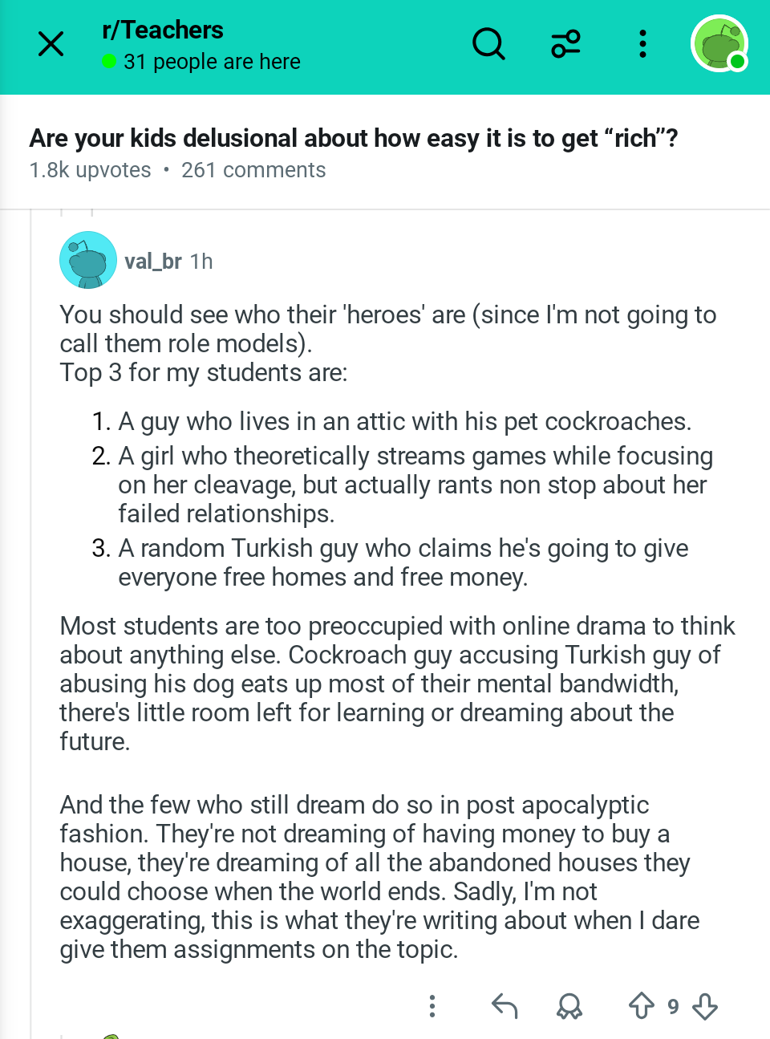Downvote val_br's comment
The image size is (770, 1039).
coord(705,1005)
